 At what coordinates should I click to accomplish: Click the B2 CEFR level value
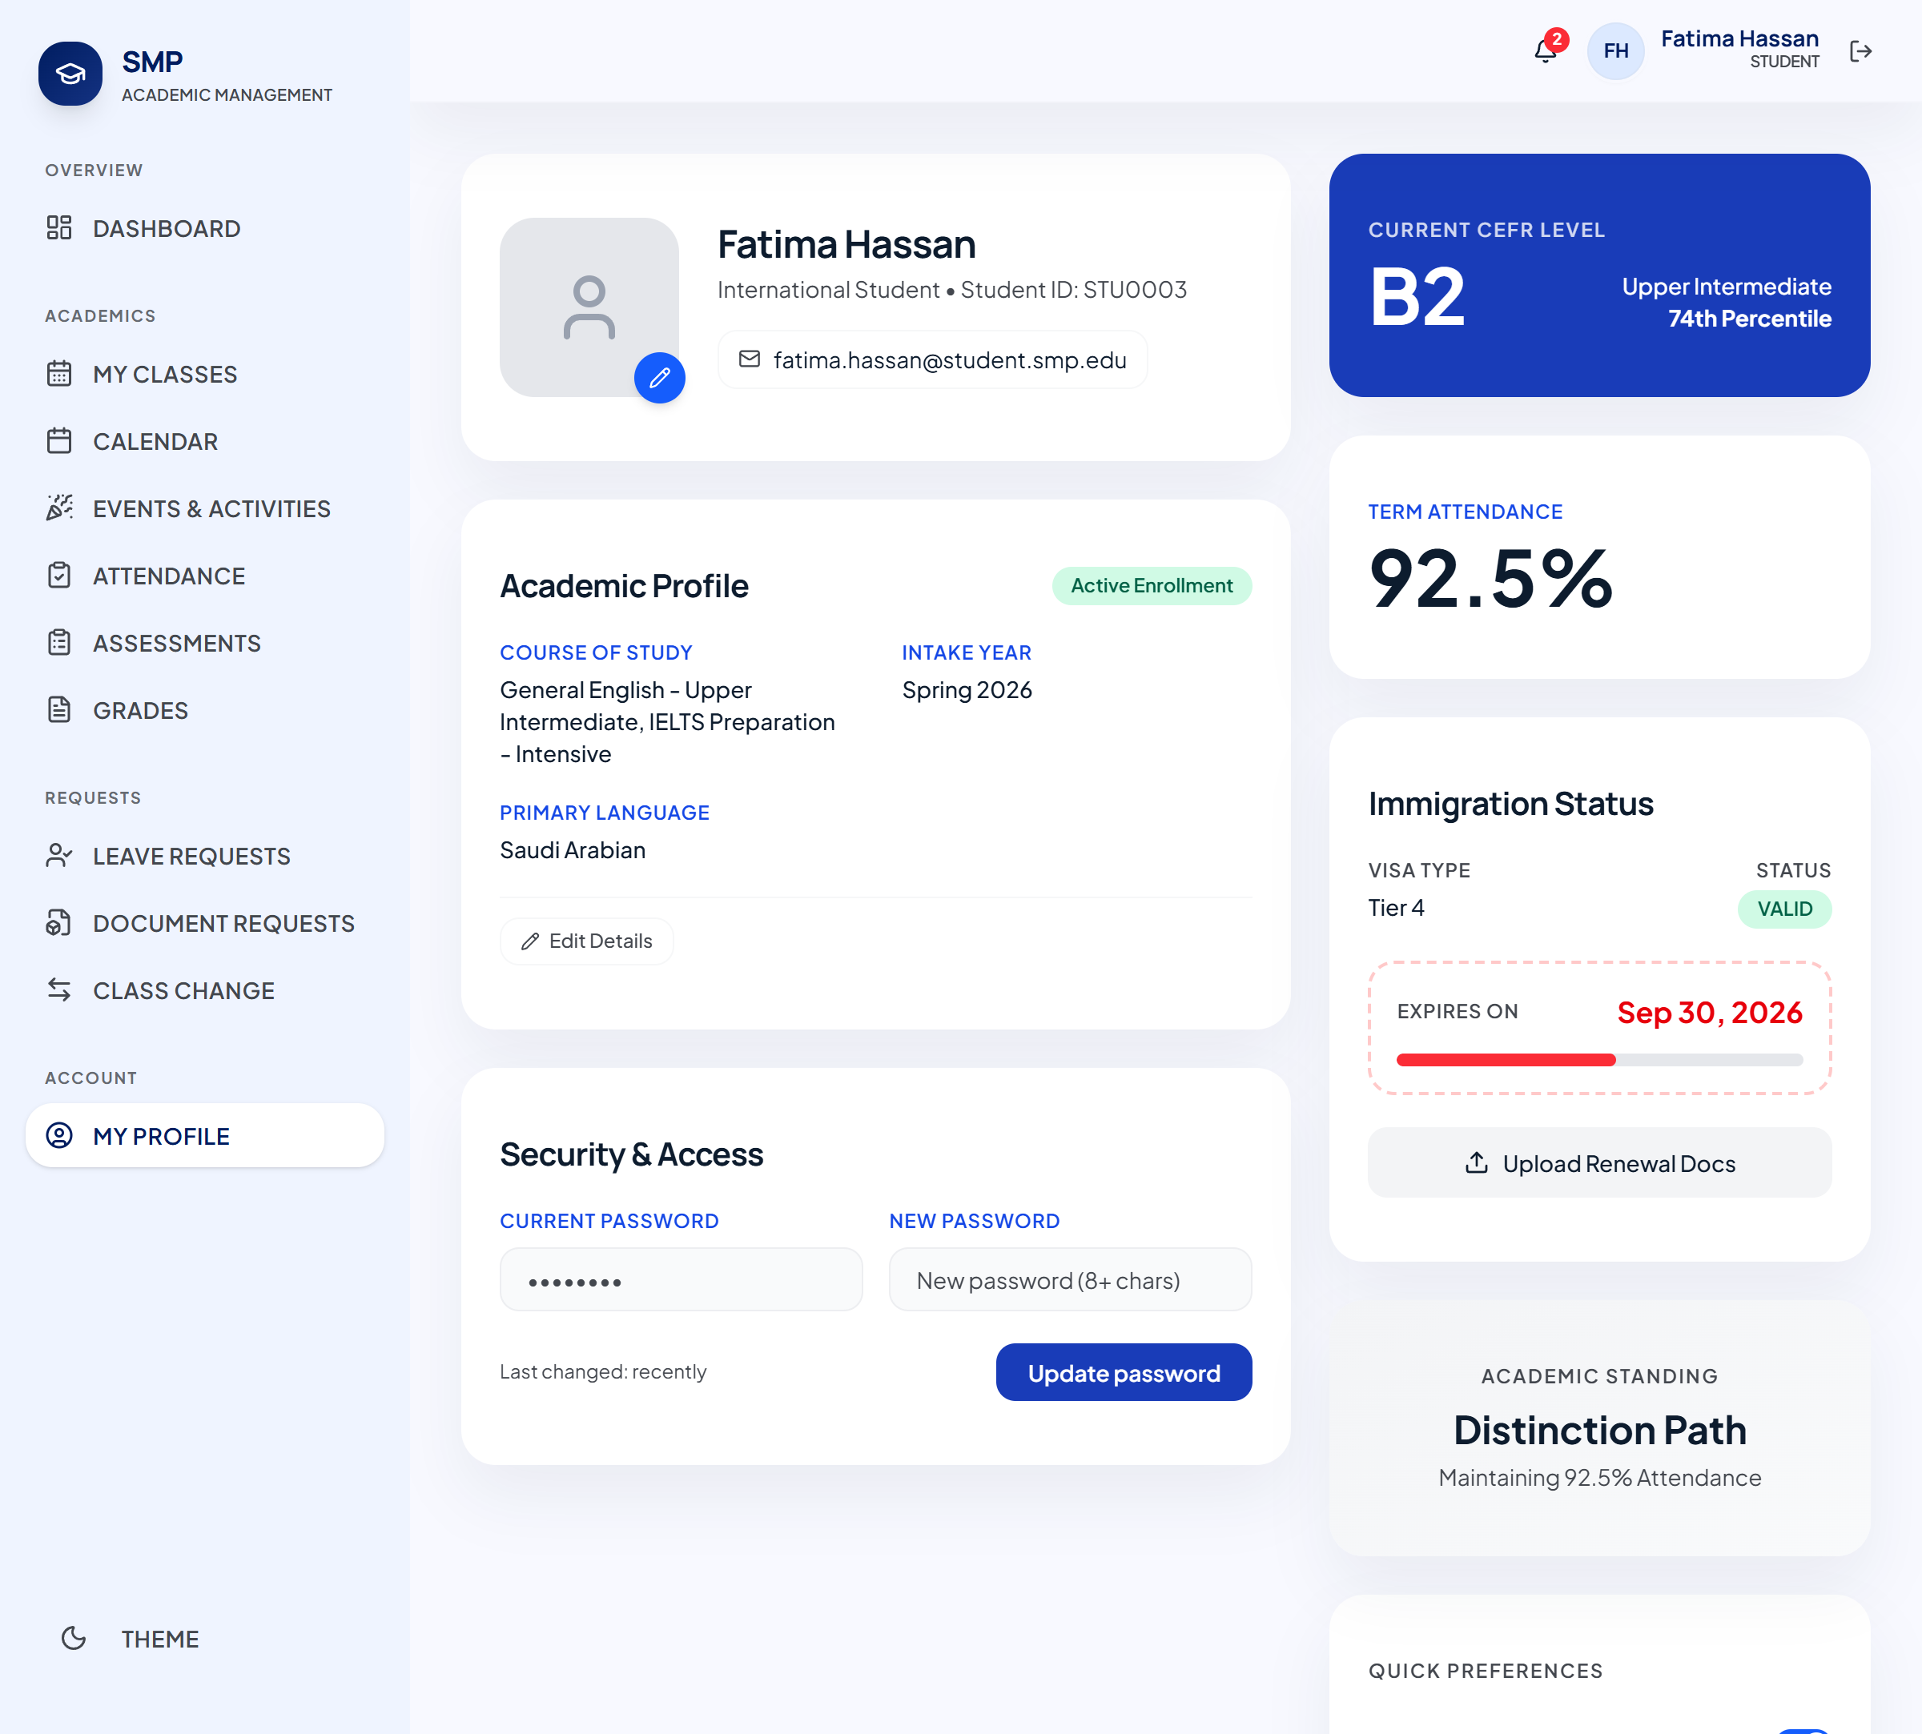[1416, 297]
